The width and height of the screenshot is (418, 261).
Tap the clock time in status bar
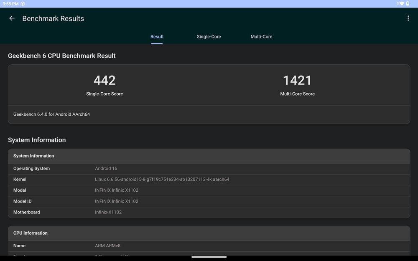[9, 4]
